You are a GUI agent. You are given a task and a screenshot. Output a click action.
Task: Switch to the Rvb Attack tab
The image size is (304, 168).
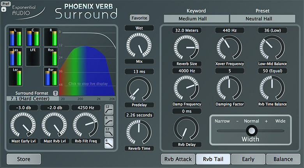(178, 159)
